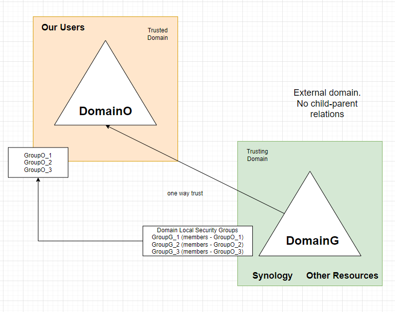
Task: Select the 'Trusting Domain' label
Action: point(257,155)
